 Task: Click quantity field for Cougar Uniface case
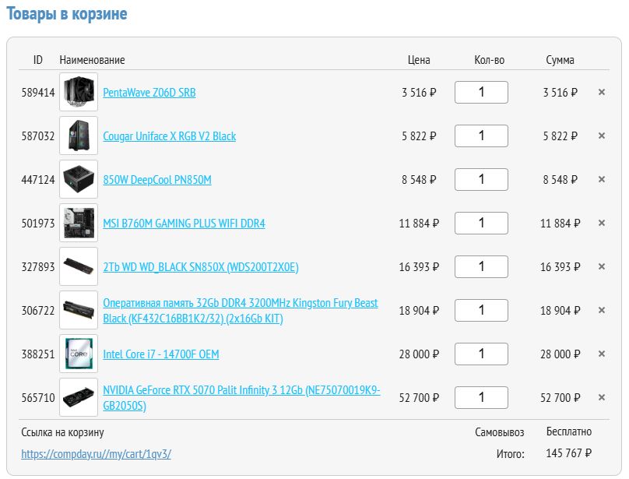pos(481,136)
